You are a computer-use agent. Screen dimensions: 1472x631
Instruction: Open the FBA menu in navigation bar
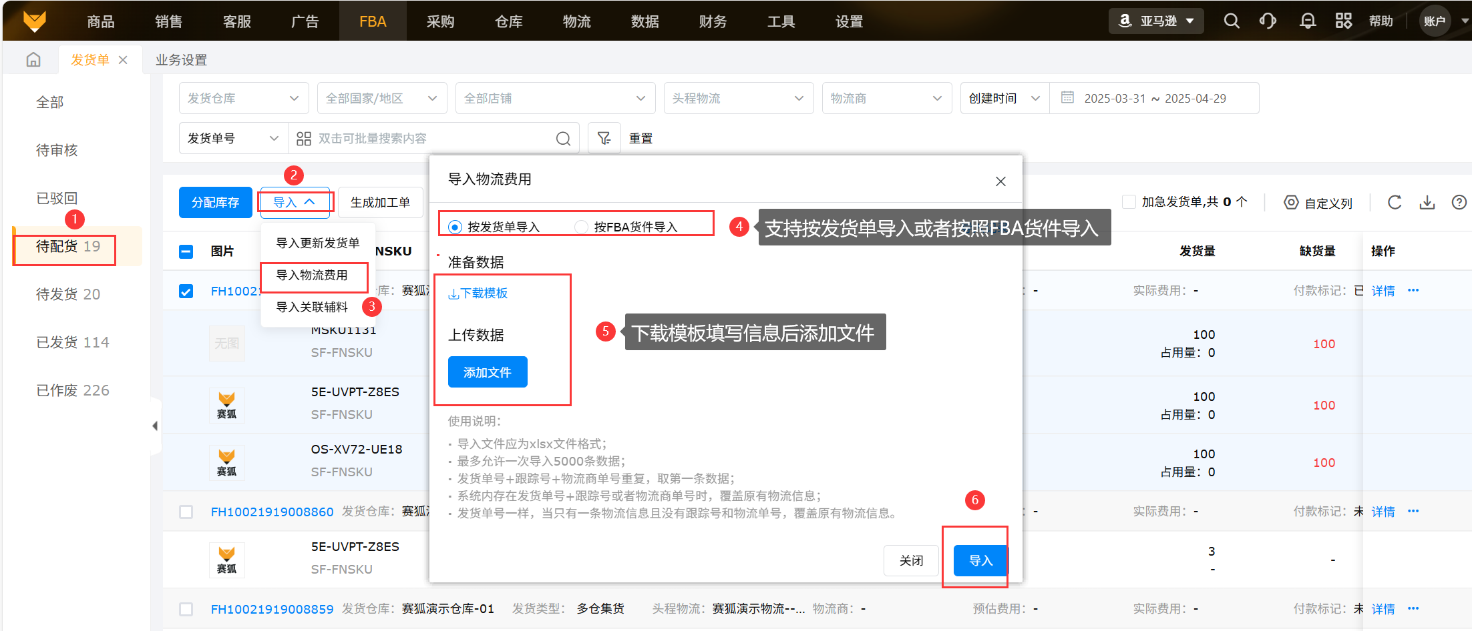[373, 21]
